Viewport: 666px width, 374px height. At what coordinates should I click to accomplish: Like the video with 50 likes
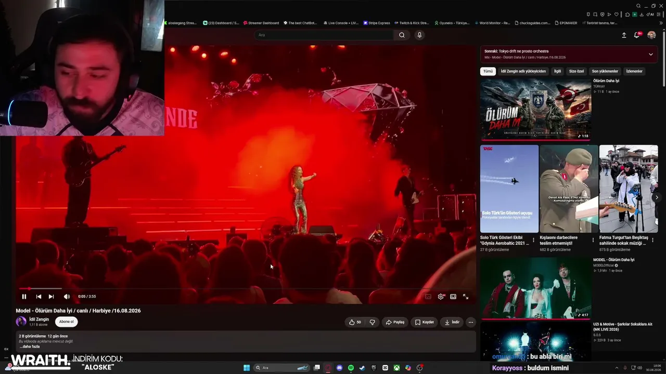tap(355, 322)
